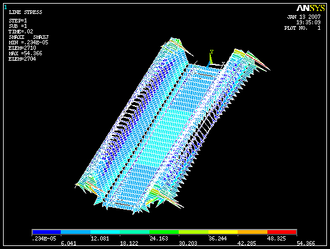Click the window number 1 indicator

5,7
